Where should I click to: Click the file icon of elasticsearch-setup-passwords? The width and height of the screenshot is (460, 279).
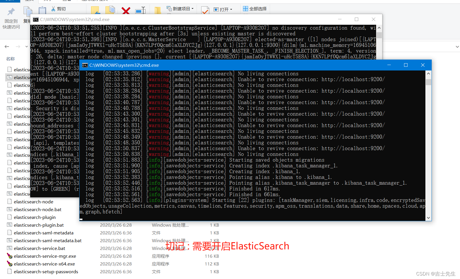coord(10,271)
